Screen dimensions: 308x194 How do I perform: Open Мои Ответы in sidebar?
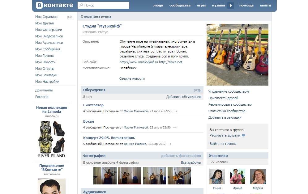tap(45, 69)
